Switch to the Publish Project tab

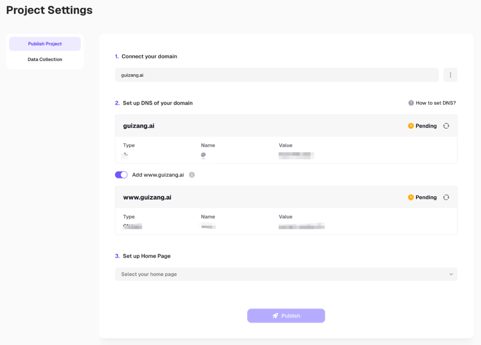click(x=45, y=44)
